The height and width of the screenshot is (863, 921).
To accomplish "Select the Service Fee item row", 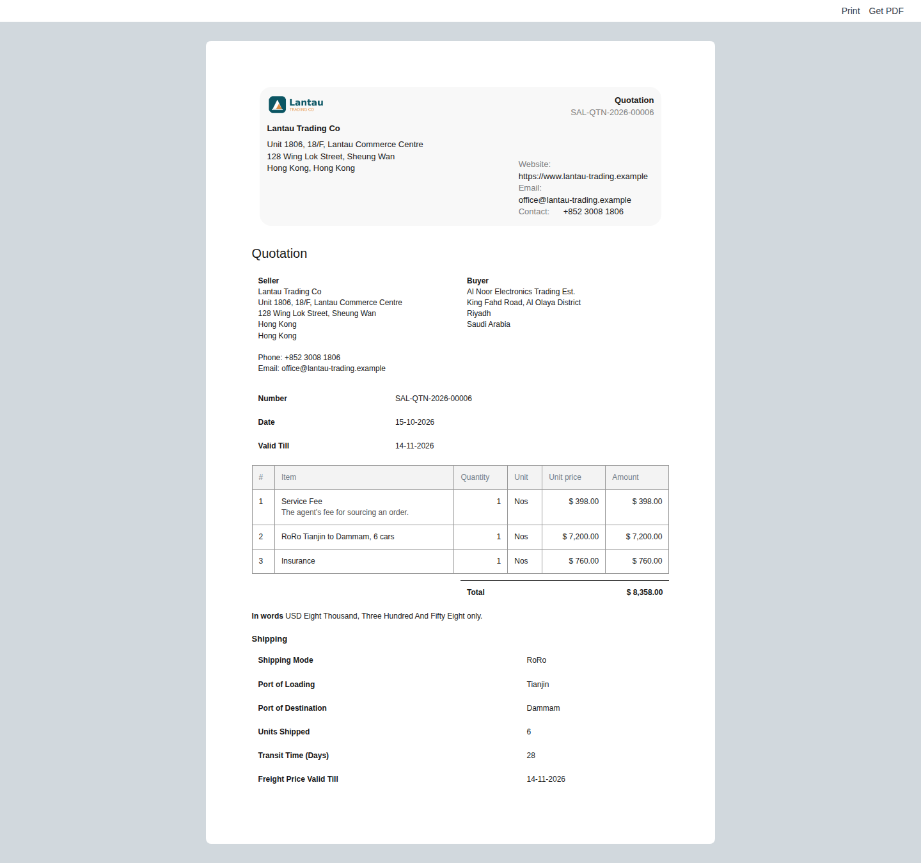I will tap(460, 507).
